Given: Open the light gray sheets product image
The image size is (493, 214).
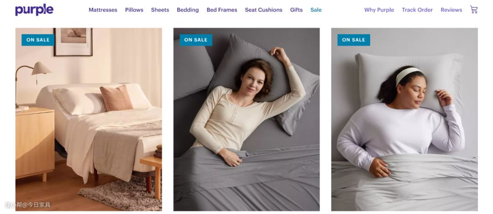Looking at the screenshot, I should 404,123.
